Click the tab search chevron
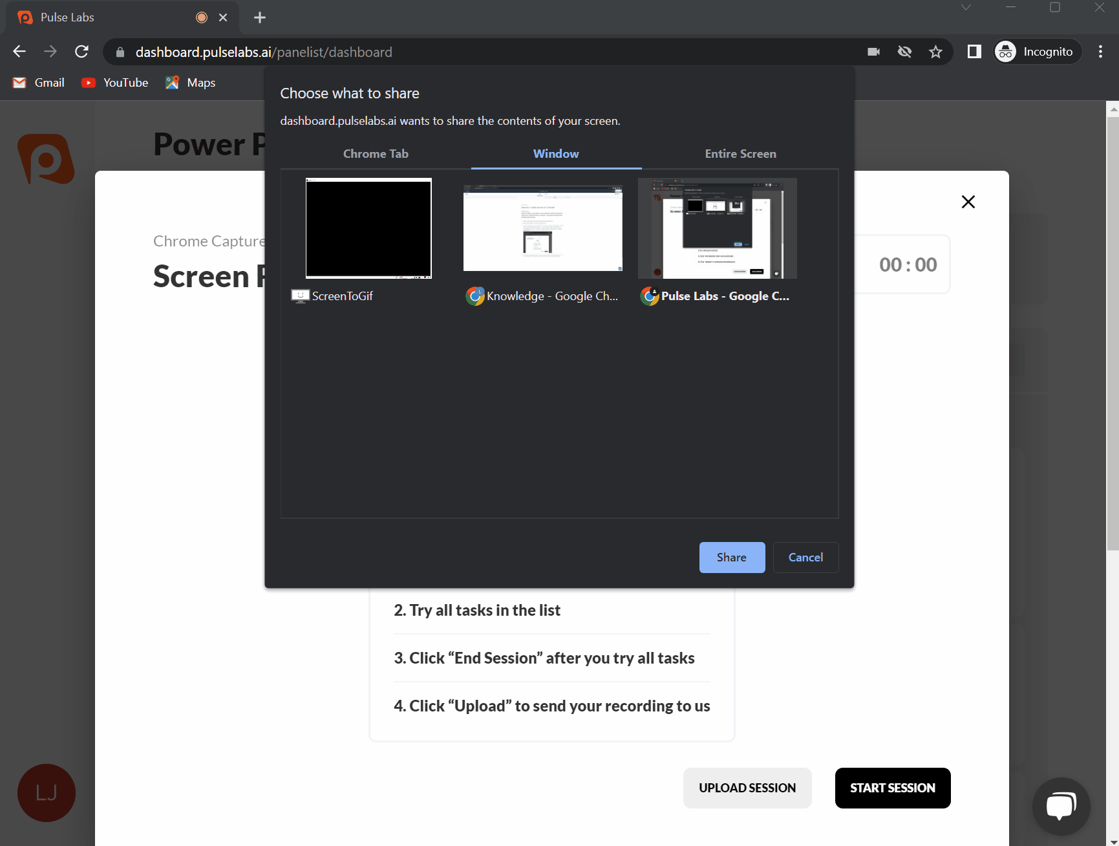The width and height of the screenshot is (1119, 846). [x=966, y=8]
